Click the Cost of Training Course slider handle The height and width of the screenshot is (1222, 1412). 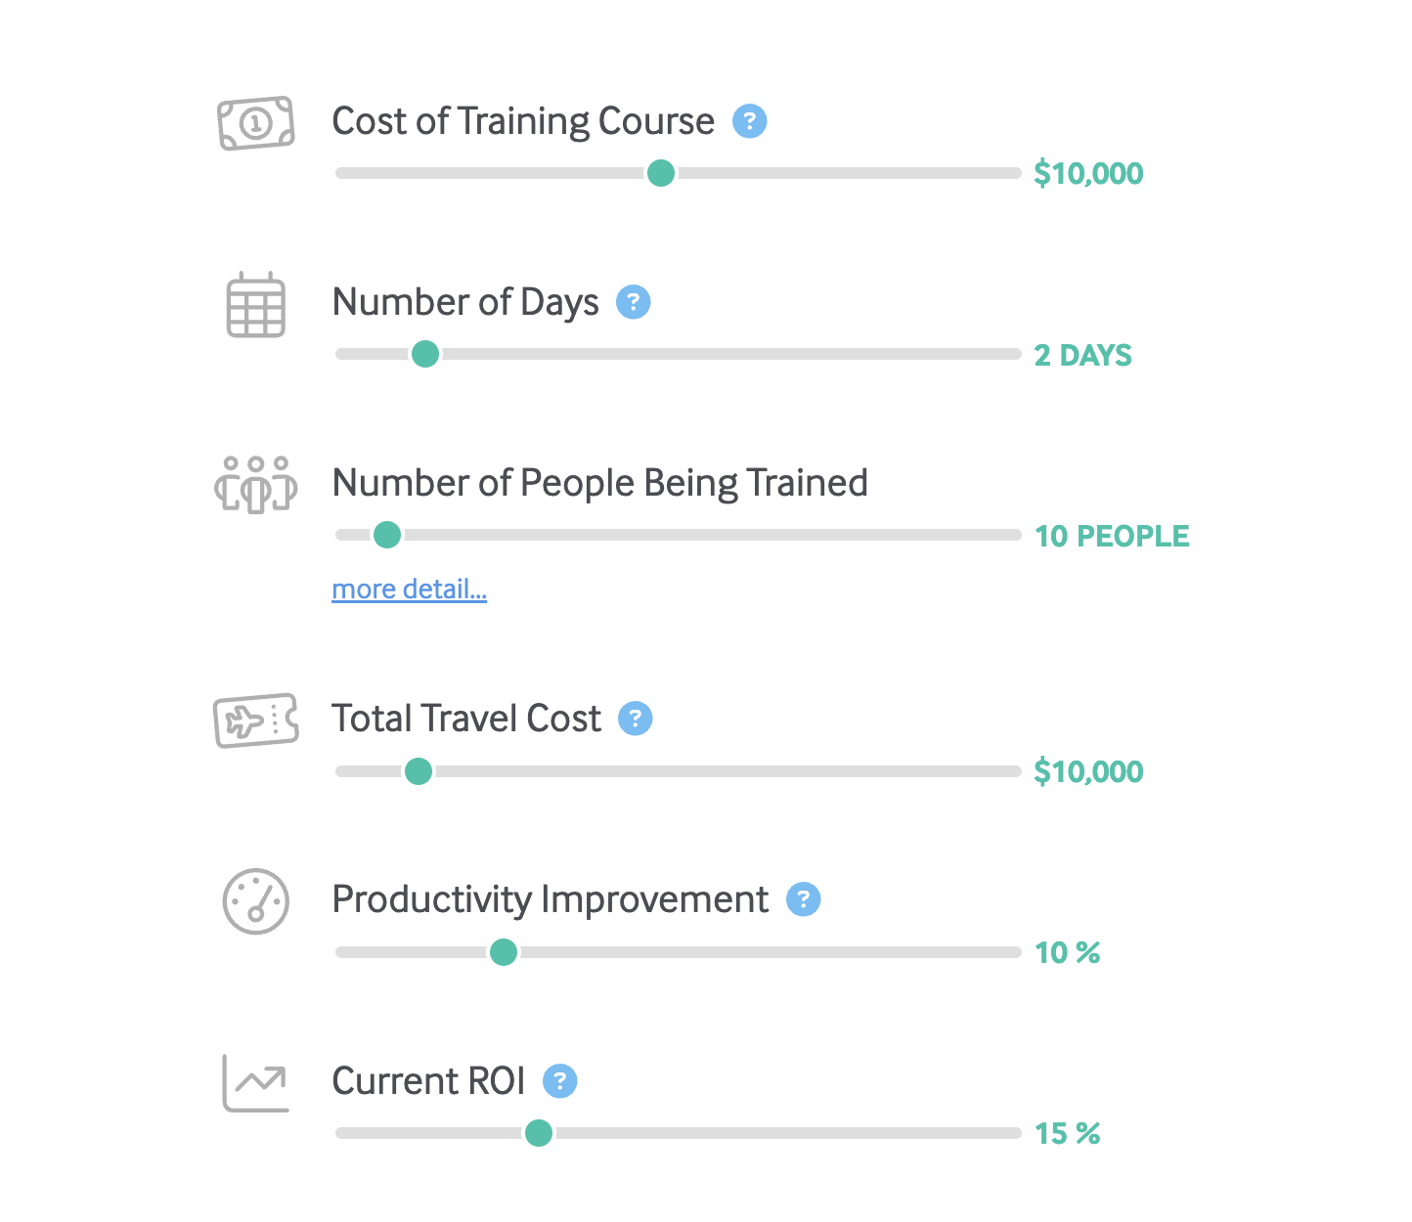661,172
